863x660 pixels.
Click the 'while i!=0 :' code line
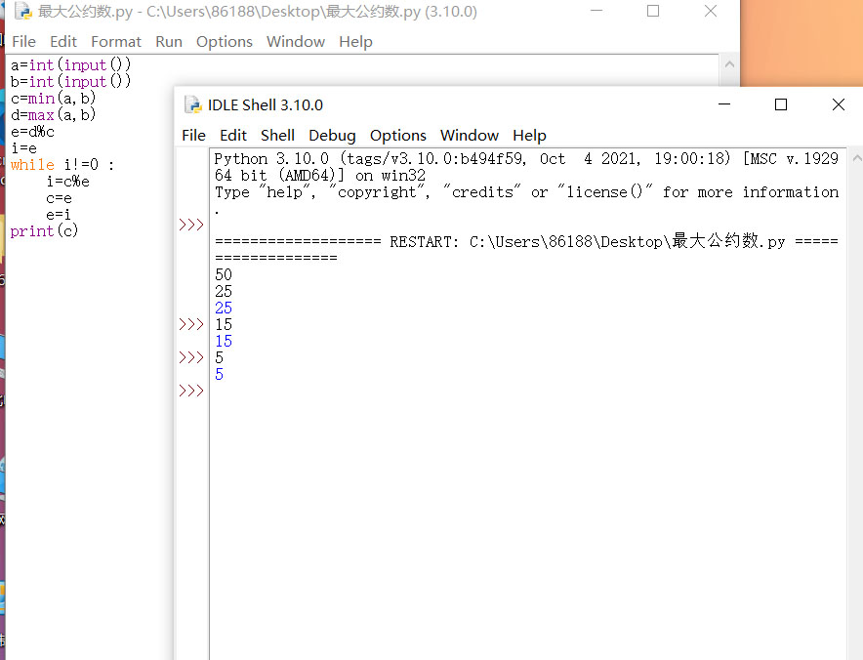click(62, 165)
